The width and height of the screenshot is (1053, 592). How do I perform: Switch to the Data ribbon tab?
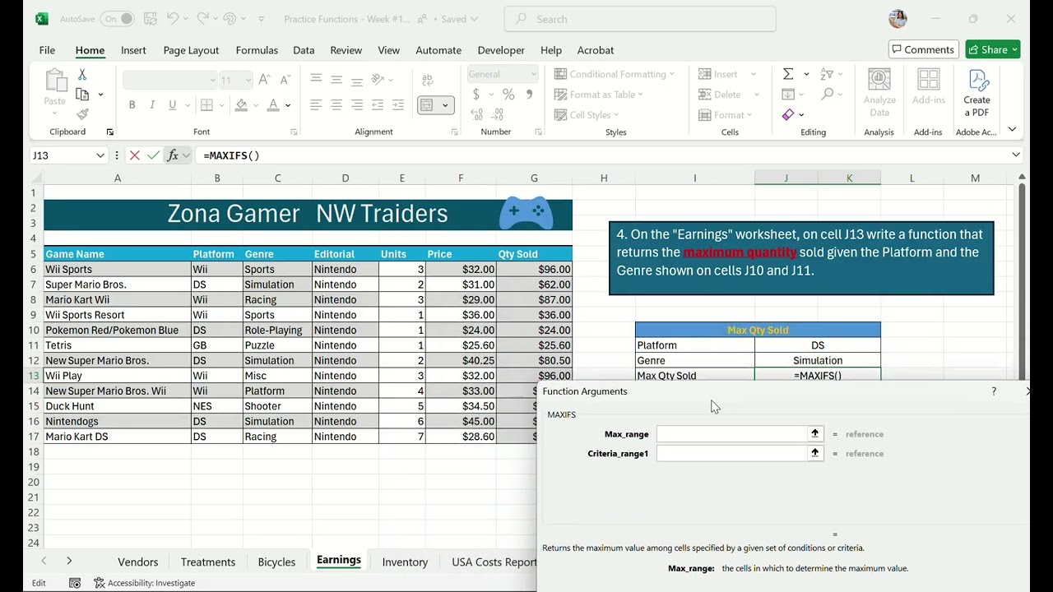click(x=304, y=50)
